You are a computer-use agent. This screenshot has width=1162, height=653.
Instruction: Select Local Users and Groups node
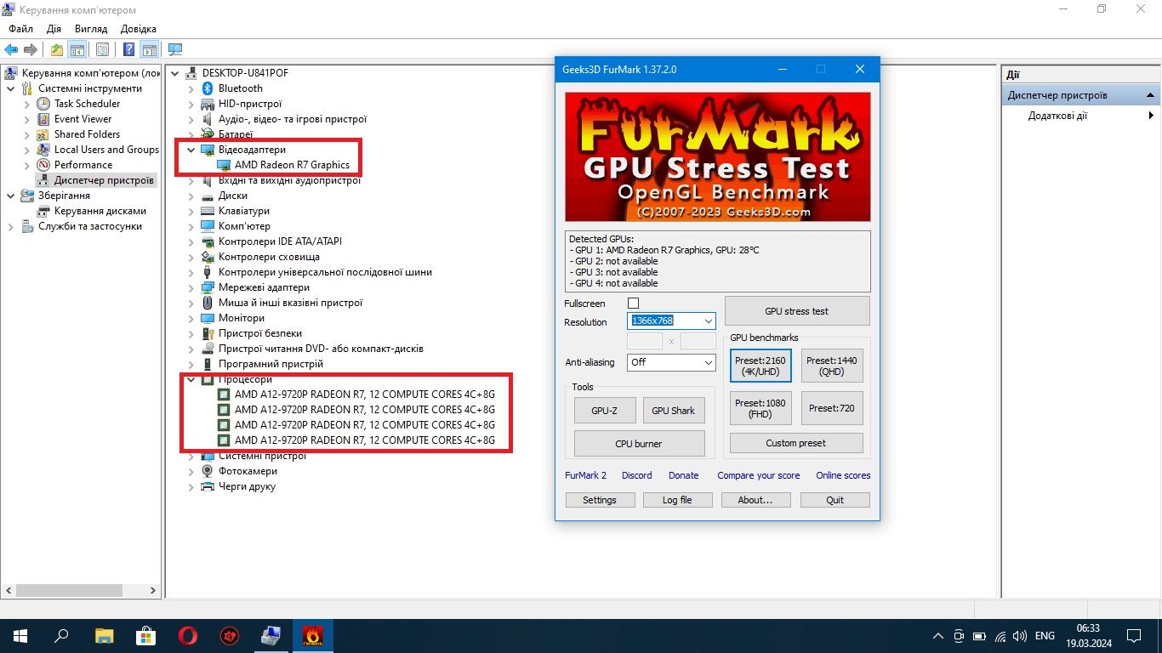click(x=106, y=150)
